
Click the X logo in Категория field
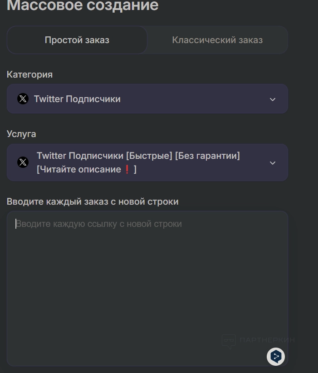click(x=23, y=99)
